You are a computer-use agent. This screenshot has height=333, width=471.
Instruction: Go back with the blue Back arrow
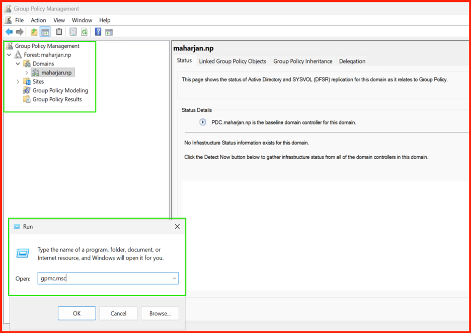click(x=10, y=32)
